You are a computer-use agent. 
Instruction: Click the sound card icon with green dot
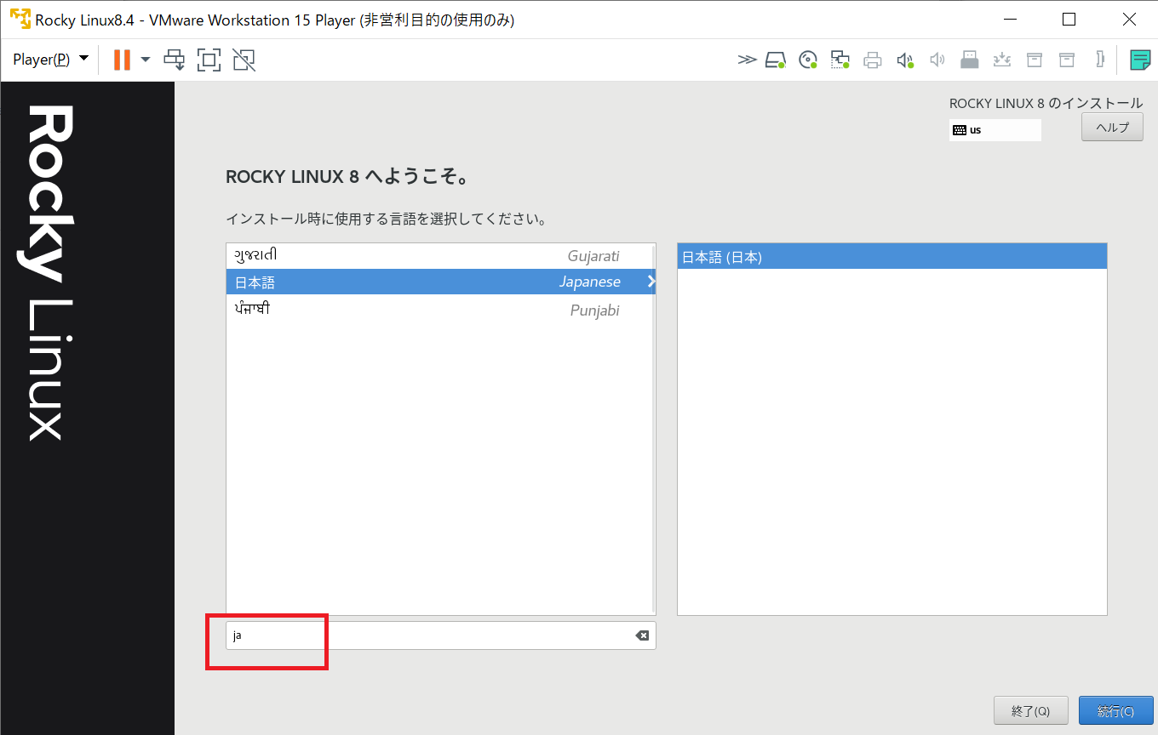click(x=905, y=60)
